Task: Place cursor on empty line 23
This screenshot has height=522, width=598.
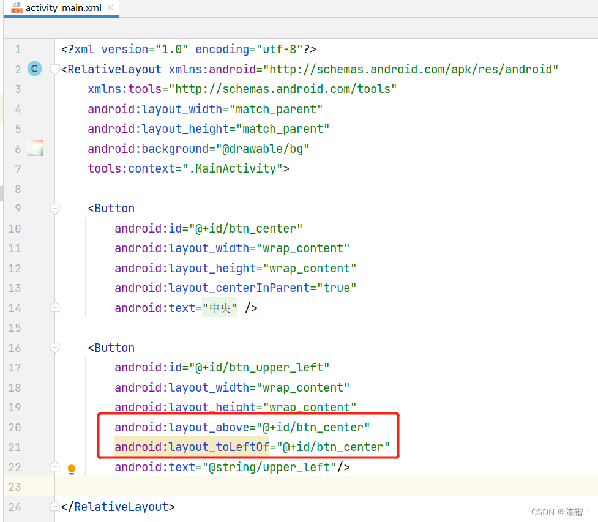Action: (x=326, y=487)
